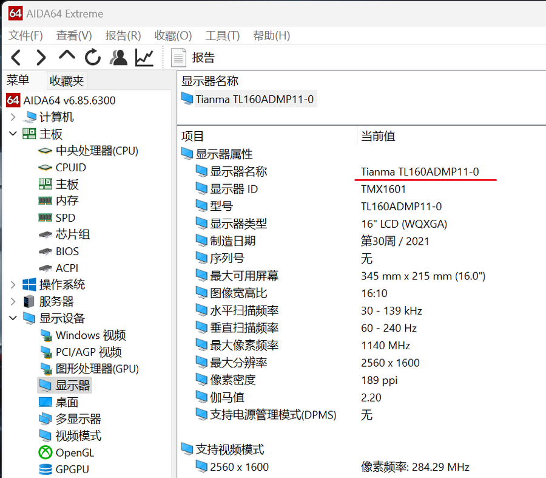Open the 文件(F) menu
Image resolution: width=546 pixels, height=478 pixels.
25,35
